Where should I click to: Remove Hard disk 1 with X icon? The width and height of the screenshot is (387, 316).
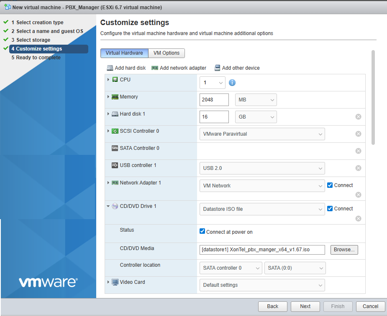tap(358, 117)
